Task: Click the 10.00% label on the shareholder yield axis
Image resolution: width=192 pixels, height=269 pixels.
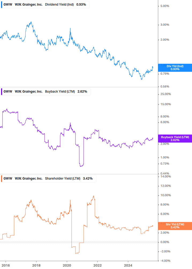Action: pyautogui.click(x=165, y=195)
